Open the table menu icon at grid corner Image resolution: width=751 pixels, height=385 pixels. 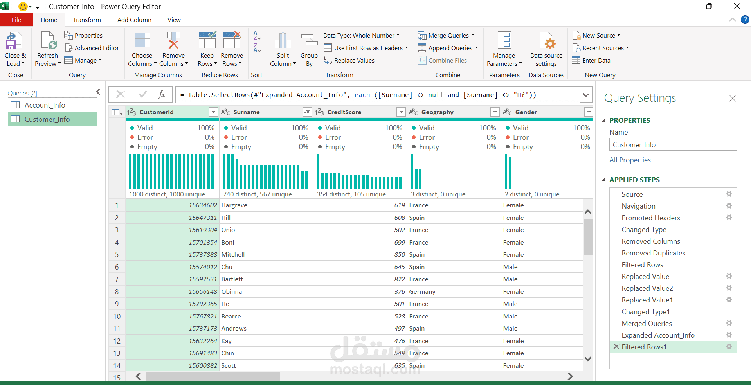point(117,112)
